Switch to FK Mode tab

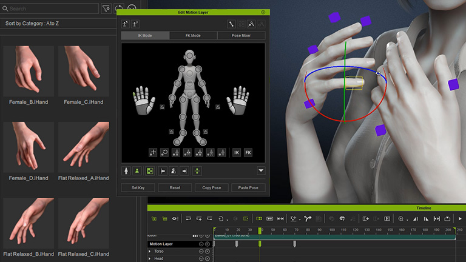click(193, 36)
